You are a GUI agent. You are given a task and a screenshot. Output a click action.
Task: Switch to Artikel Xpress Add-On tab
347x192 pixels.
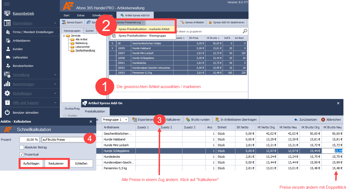click(x=135, y=15)
